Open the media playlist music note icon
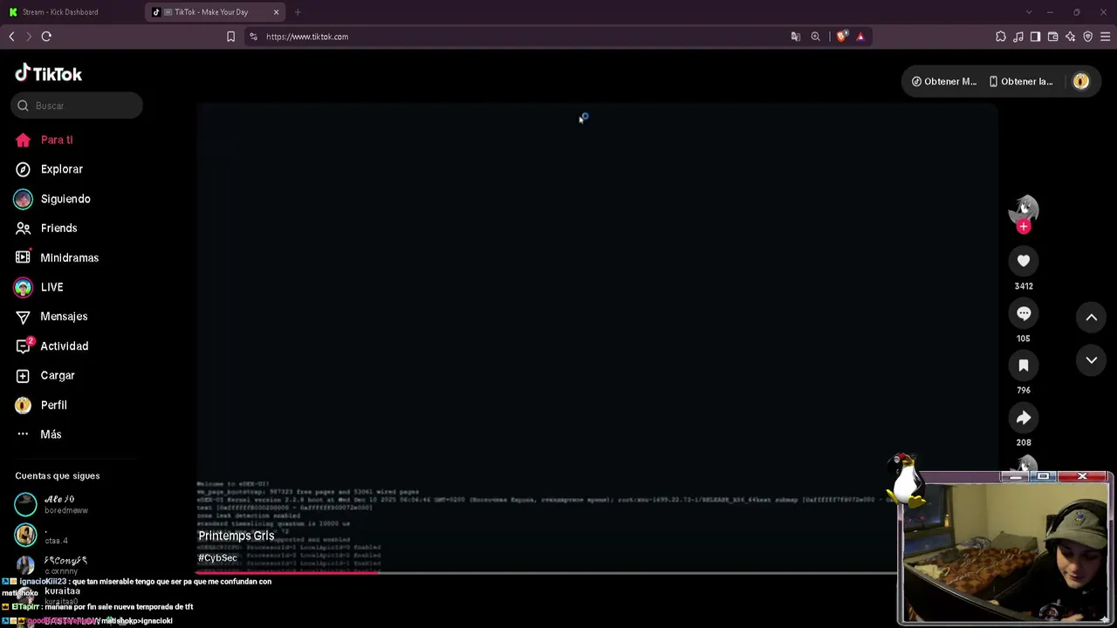Screen dimensions: 1117x628 (1018, 37)
